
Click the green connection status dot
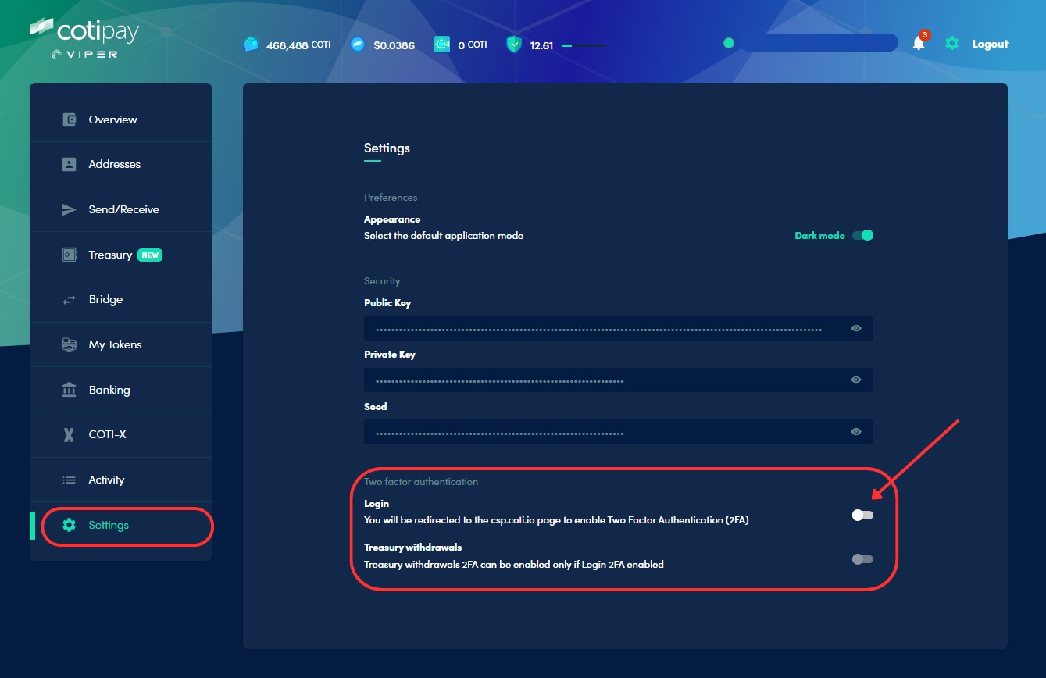729,43
